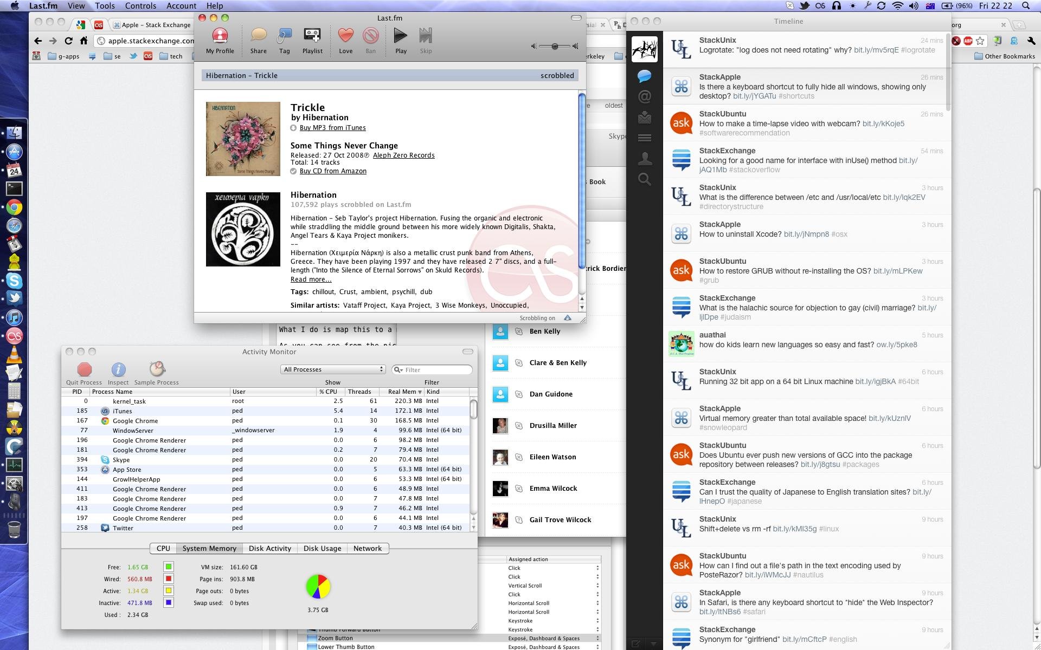Open Twitter timeline speech bubble icon
Screen dimensions: 1041x650
tap(644, 76)
